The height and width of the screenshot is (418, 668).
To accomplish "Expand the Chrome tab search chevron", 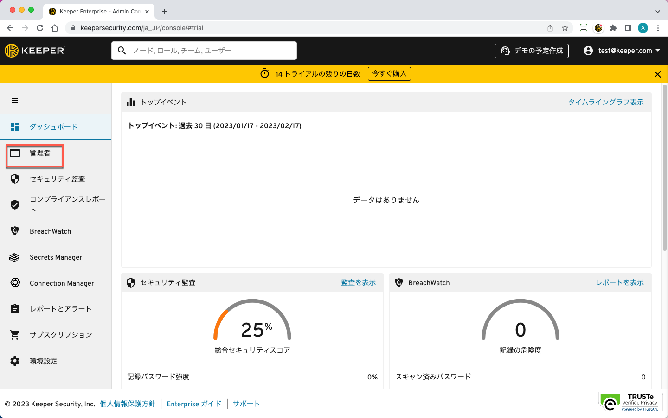I will click(657, 12).
